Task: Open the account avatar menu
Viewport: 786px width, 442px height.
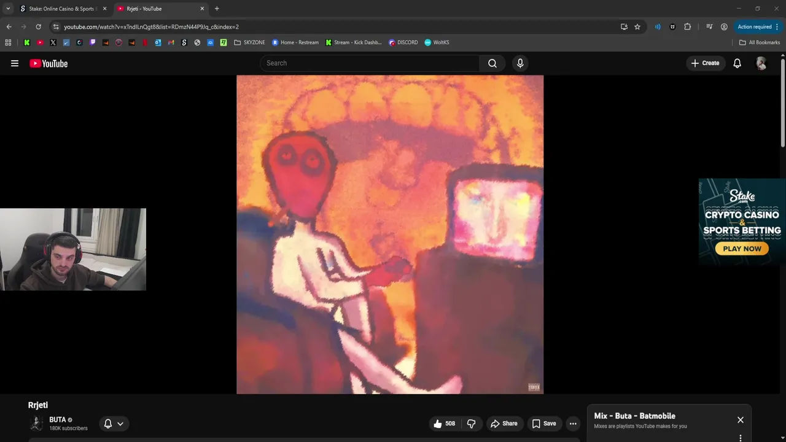Action: click(761, 63)
